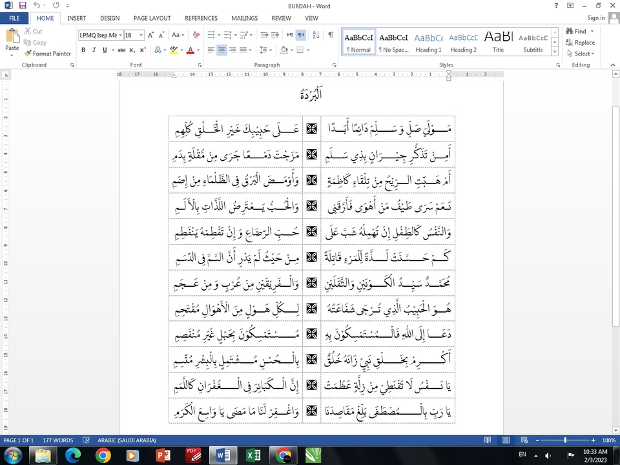Switch to Read Mode in status bar
Image resolution: width=620 pixels, height=465 pixels.
(488, 440)
